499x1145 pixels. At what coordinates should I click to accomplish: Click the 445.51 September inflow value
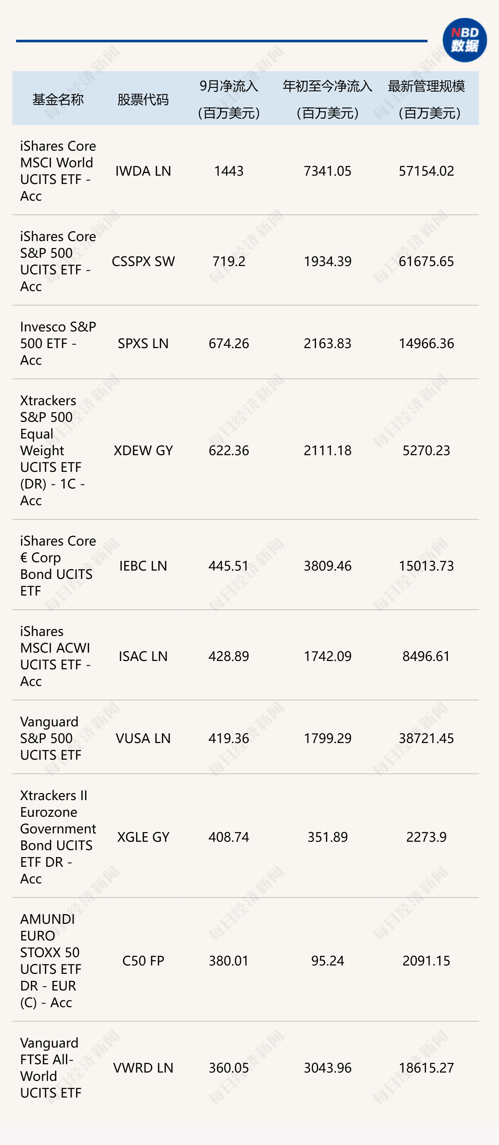tap(229, 565)
